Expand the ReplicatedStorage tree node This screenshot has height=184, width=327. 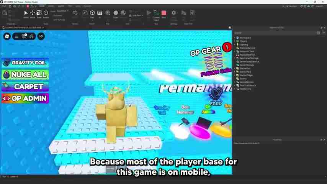[235, 58]
